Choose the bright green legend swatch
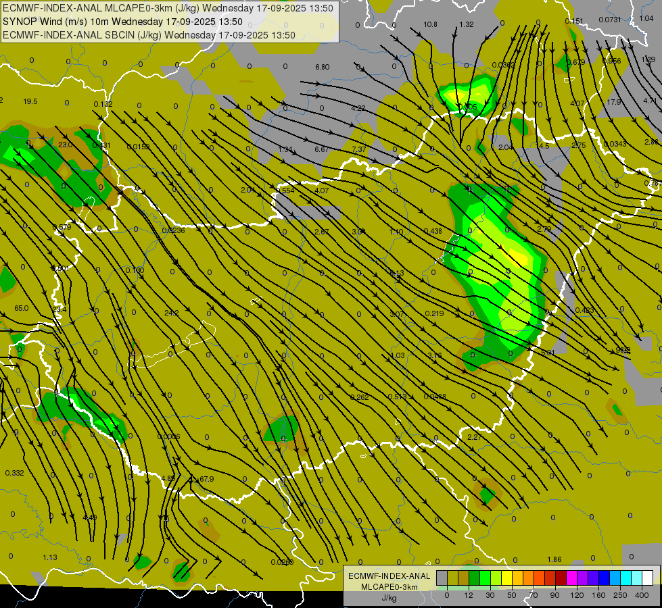Image resolution: width=662 pixels, height=608 pixels. [x=486, y=578]
